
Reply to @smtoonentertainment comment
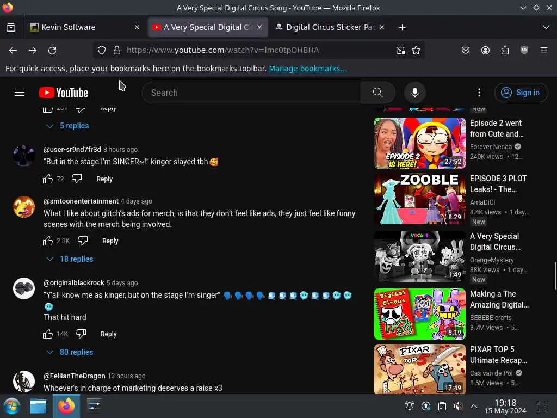point(110,241)
